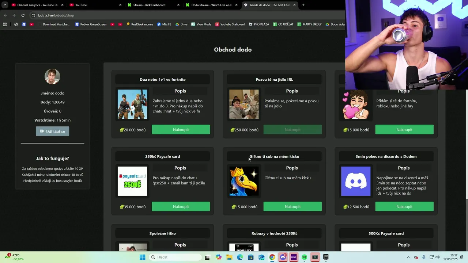Switch to Dodo Stream Watch Live tab
Viewport: 468px width, 263px height.
211,5
